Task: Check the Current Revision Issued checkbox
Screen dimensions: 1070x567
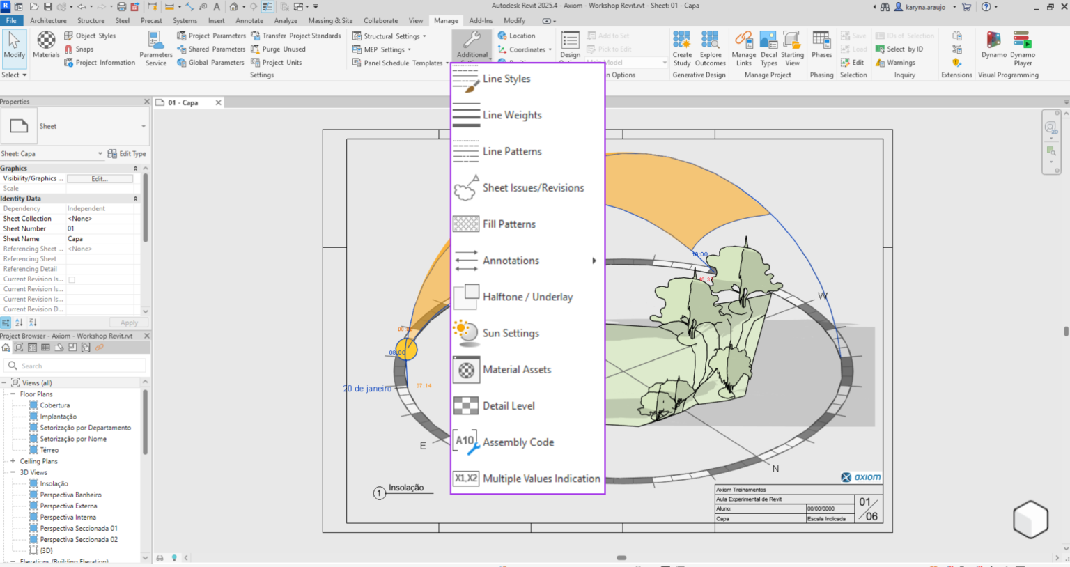Action: point(72,279)
